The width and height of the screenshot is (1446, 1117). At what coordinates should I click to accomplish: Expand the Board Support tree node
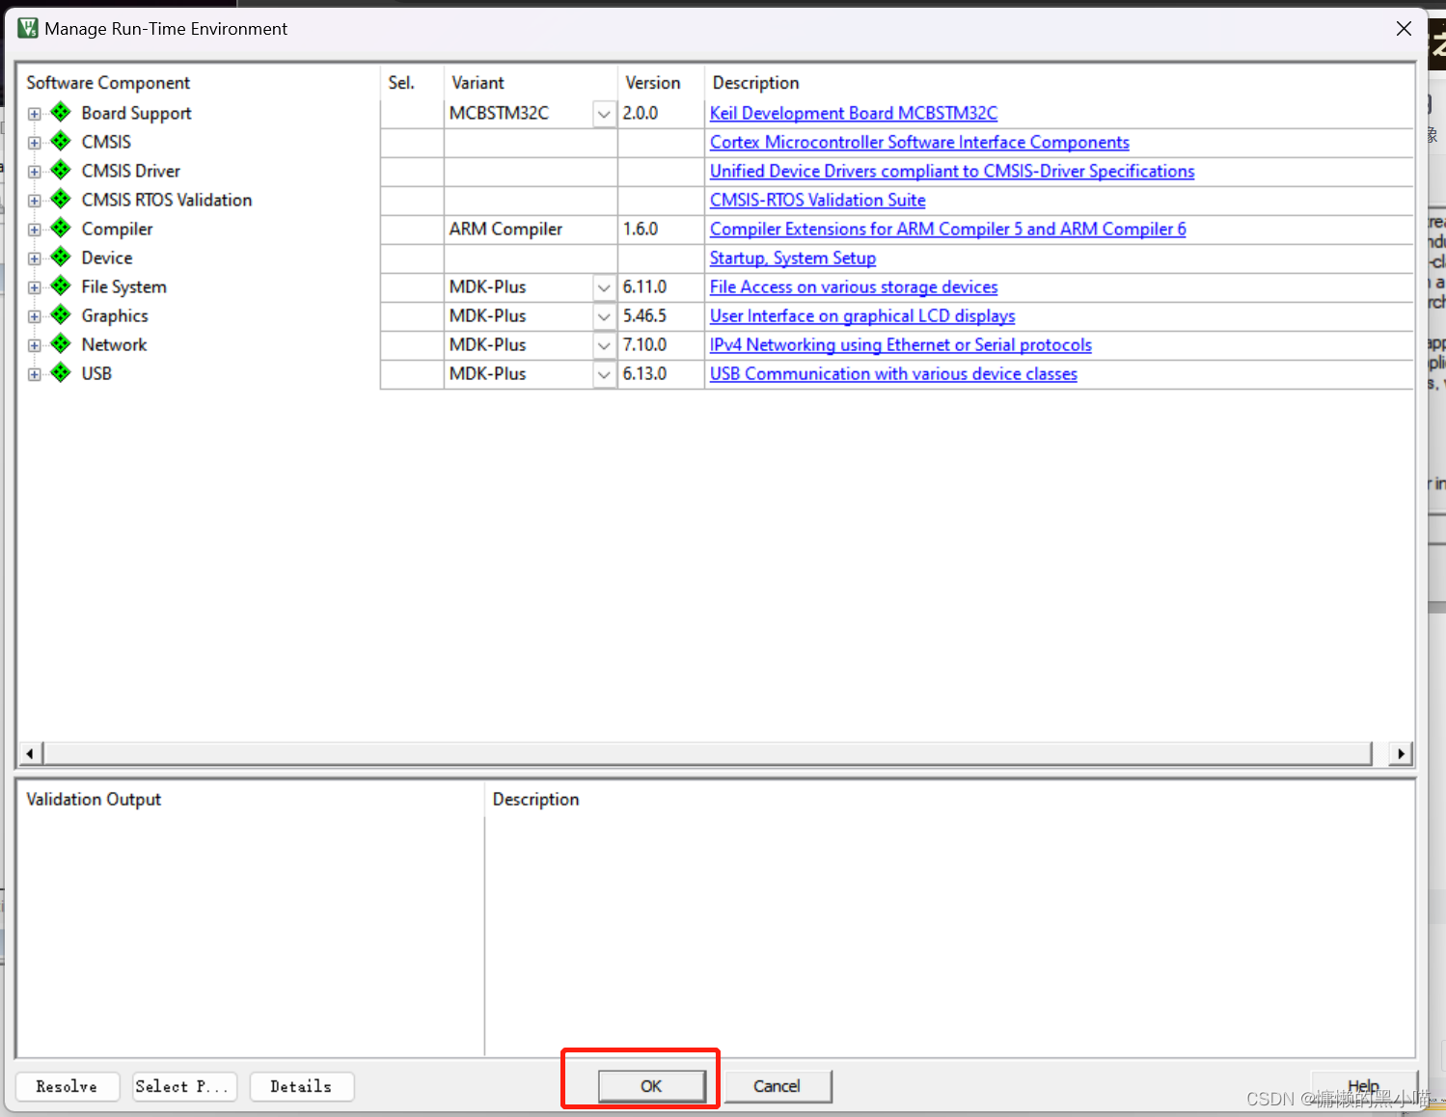click(x=35, y=114)
